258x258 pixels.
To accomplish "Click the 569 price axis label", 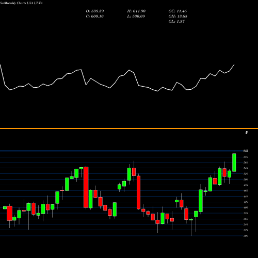I will (246, 163).
